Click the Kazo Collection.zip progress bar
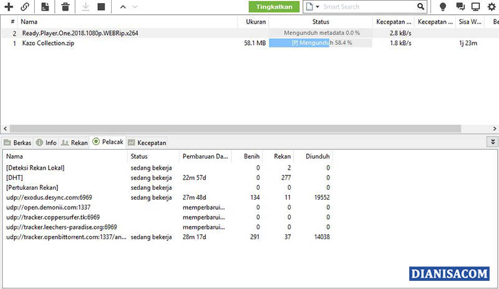Image resolution: width=499 pixels, height=289 pixels. tap(321, 43)
